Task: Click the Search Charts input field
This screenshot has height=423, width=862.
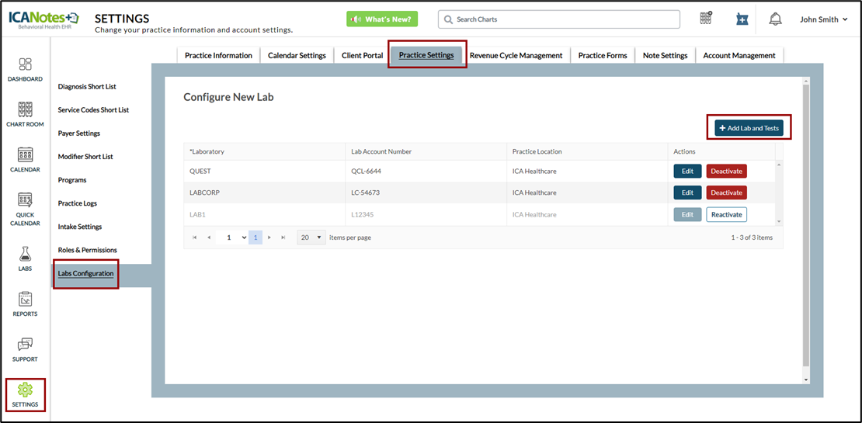Action: coord(558,19)
